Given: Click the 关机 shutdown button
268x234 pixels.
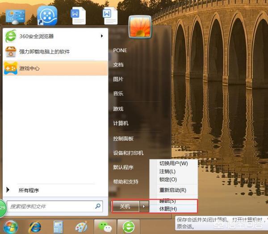Looking at the screenshot, I should point(125,206).
